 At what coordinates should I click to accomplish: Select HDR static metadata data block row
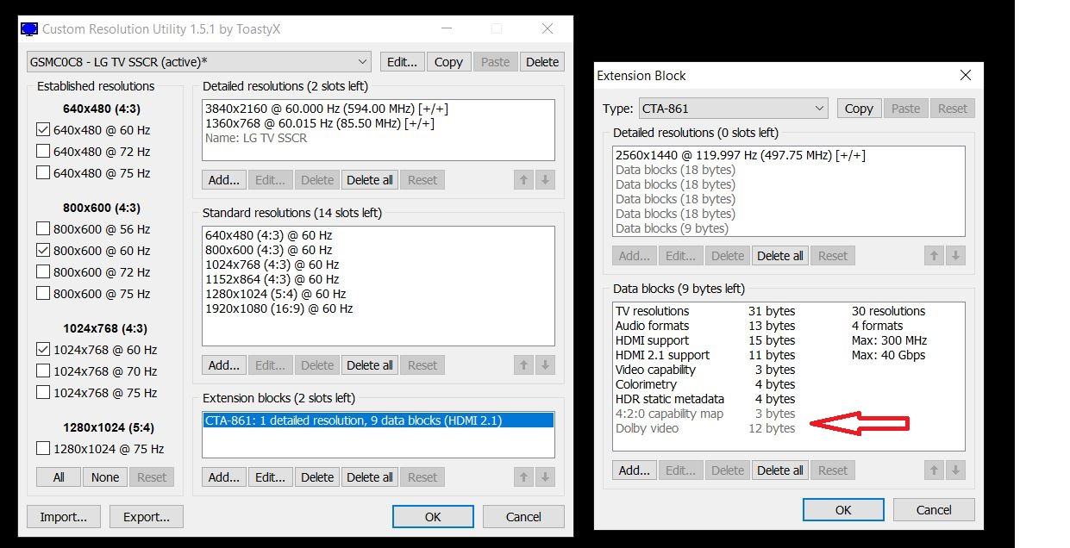789,399
